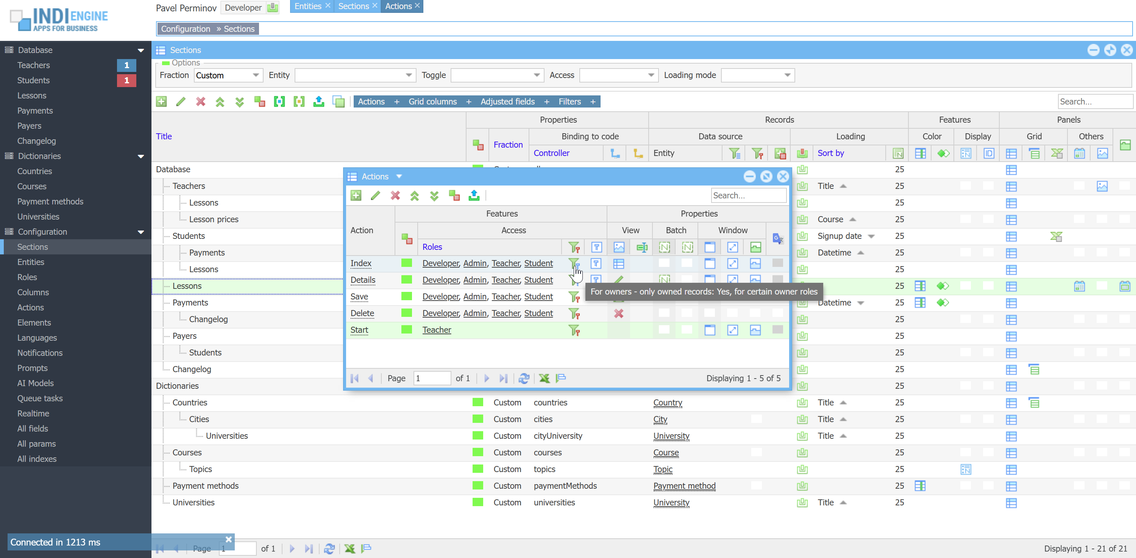Screen dimensions: 1136x558
Task: Toggle green status square for Countries section
Action: [x=477, y=402]
